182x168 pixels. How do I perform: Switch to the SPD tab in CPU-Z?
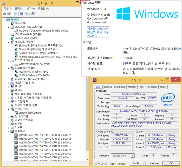(x=142, y=87)
